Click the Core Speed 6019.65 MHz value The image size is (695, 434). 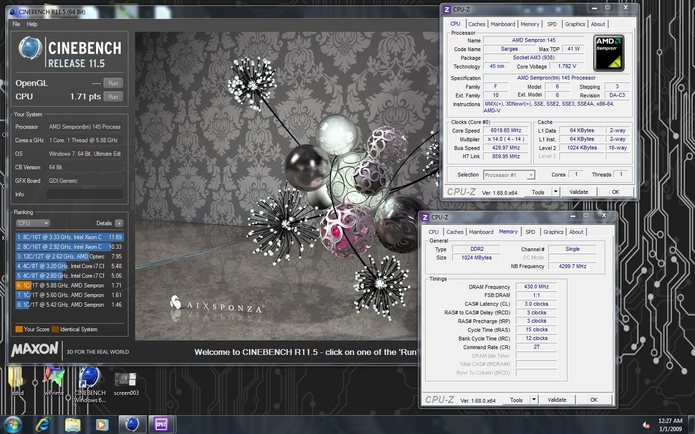coord(506,131)
